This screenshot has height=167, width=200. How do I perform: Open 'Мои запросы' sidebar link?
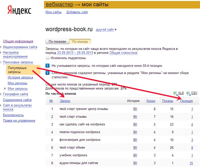click(18, 89)
